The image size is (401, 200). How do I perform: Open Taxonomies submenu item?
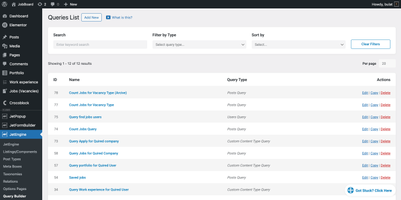pyautogui.click(x=13, y=174)
